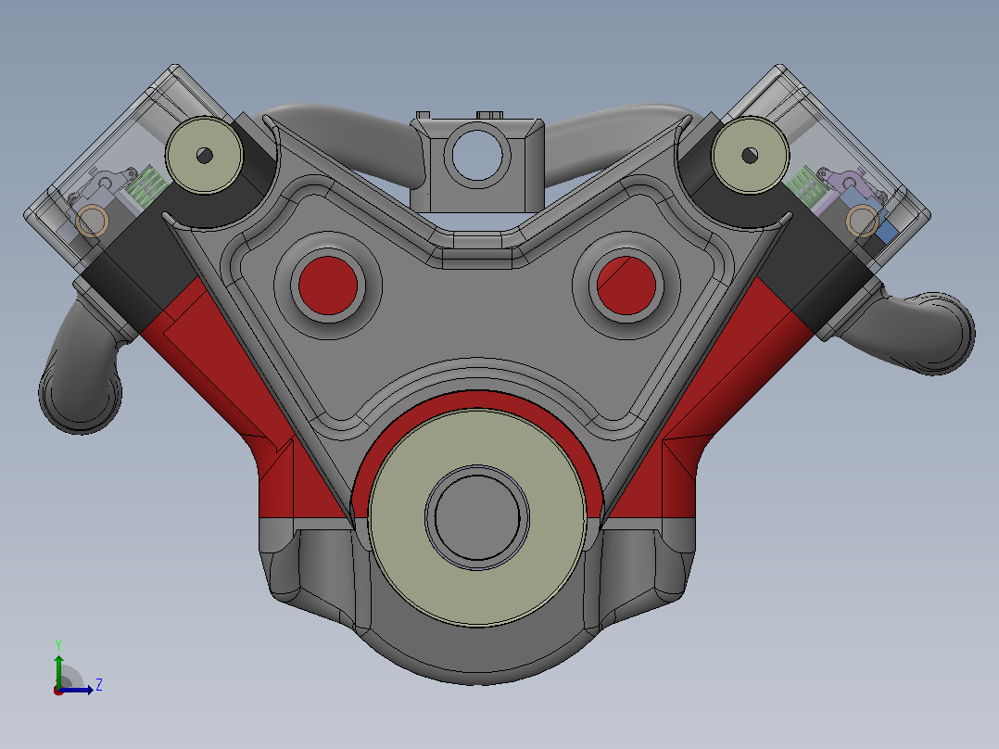Select the tan ring in right valve cover
The image size is (999, 749).
click(x=863, y=222)
